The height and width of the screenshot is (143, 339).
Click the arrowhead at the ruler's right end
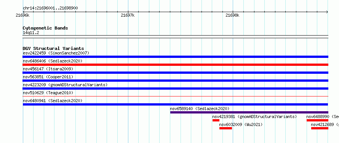[327, 12]
